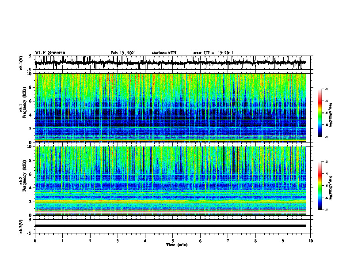
Task: Click time axis tick label "6"
Action: click(200, 241)
